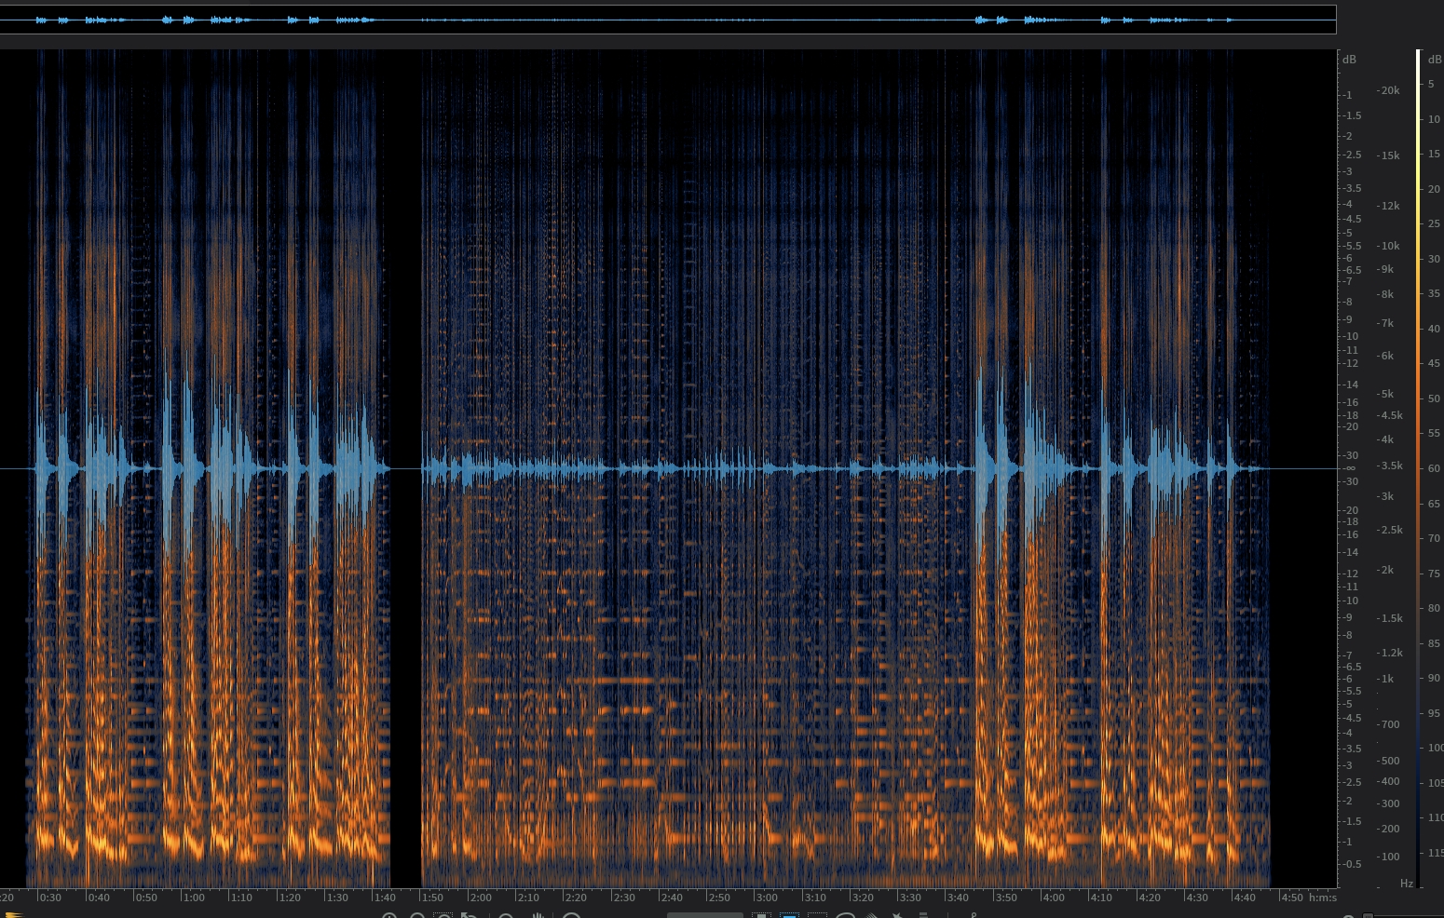1444x918 pixels.
Task: Click the 95 dB mark on color legend
Action: [x=1434, y=713]
